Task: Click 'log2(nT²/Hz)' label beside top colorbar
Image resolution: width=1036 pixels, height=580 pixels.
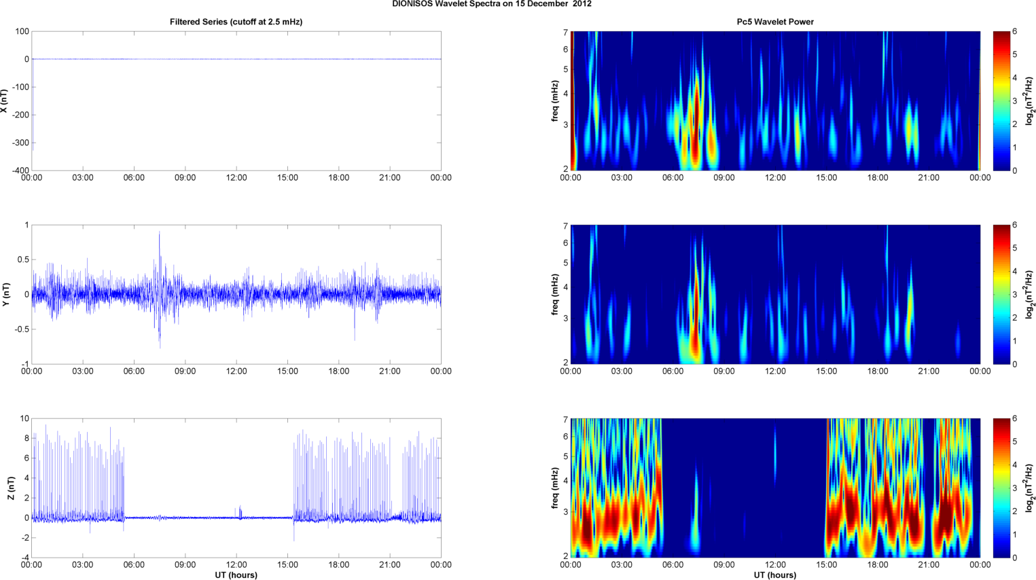Action: tap(1029, 101)
